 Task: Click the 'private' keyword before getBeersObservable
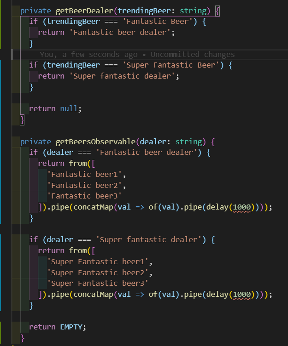click(x=35, y=142)
